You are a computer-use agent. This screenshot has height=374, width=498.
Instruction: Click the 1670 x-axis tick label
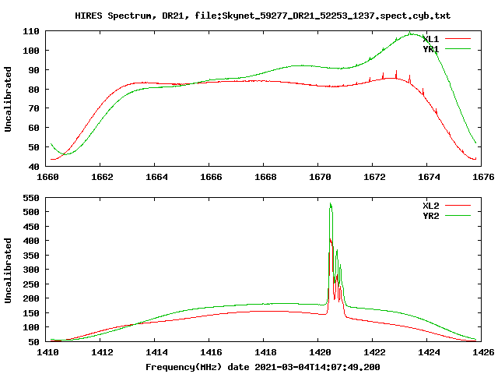point(320,177)
